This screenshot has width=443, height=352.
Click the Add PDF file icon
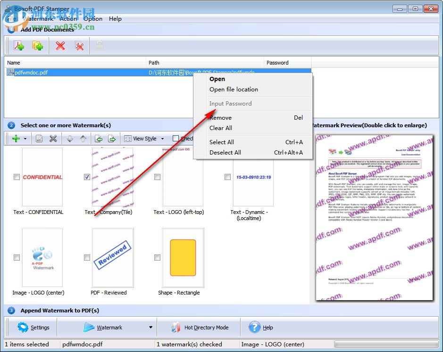pyautogui.click(x=19, y=45)
